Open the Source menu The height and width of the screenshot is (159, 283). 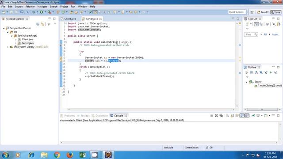pyautogui.click(x=19, y=7)
